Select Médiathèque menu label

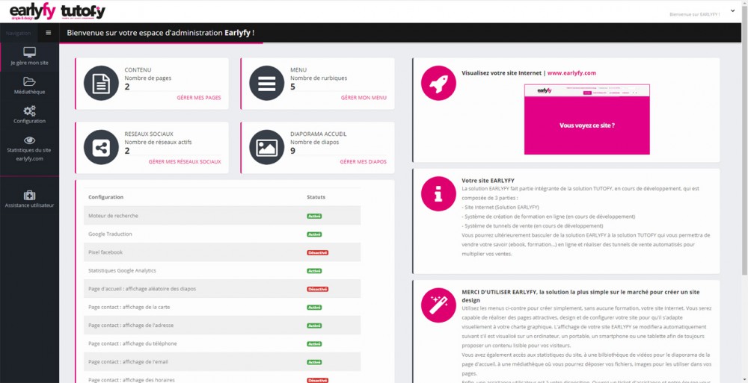click(x=30, y=92)
